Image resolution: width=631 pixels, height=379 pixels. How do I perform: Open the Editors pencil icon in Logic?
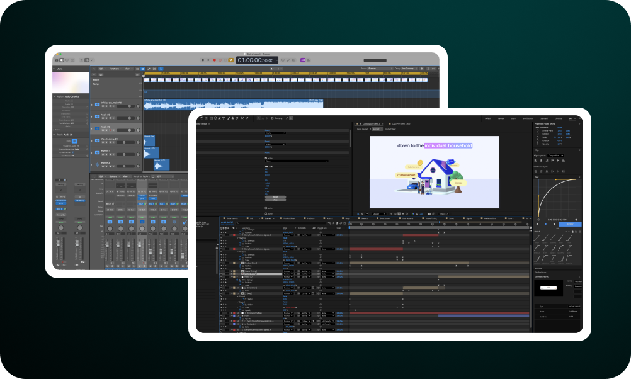(x=92, y=60)
